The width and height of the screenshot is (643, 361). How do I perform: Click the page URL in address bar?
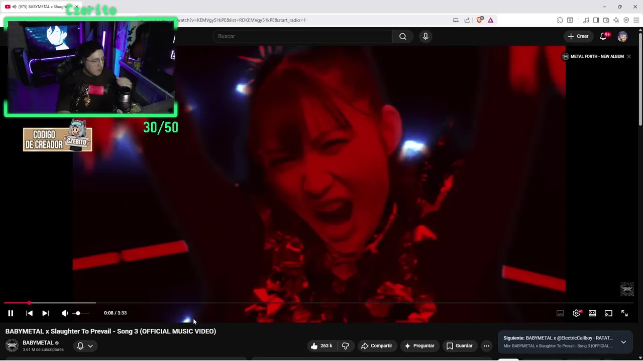click(241, 20)
